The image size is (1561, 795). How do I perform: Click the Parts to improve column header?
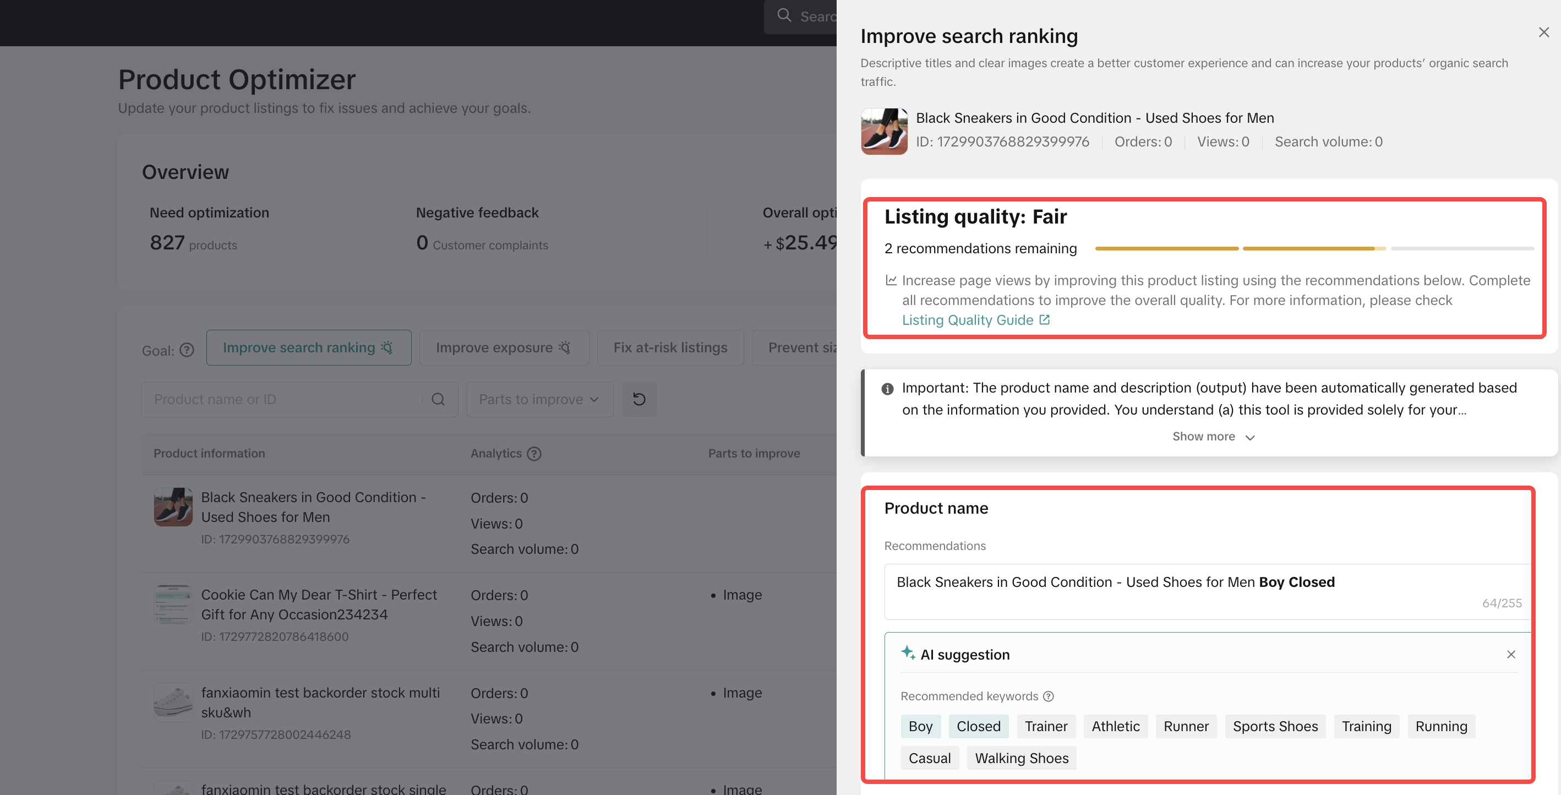click(x=754, y=453)
